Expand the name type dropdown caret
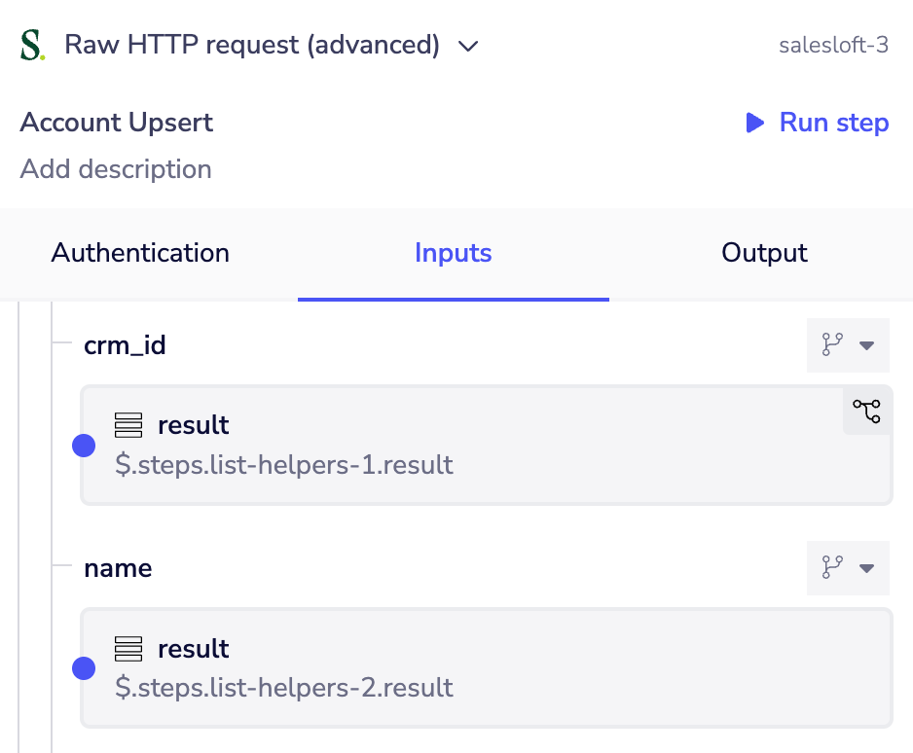Viewport: 913px width, 753px height. tap(866, 567)
